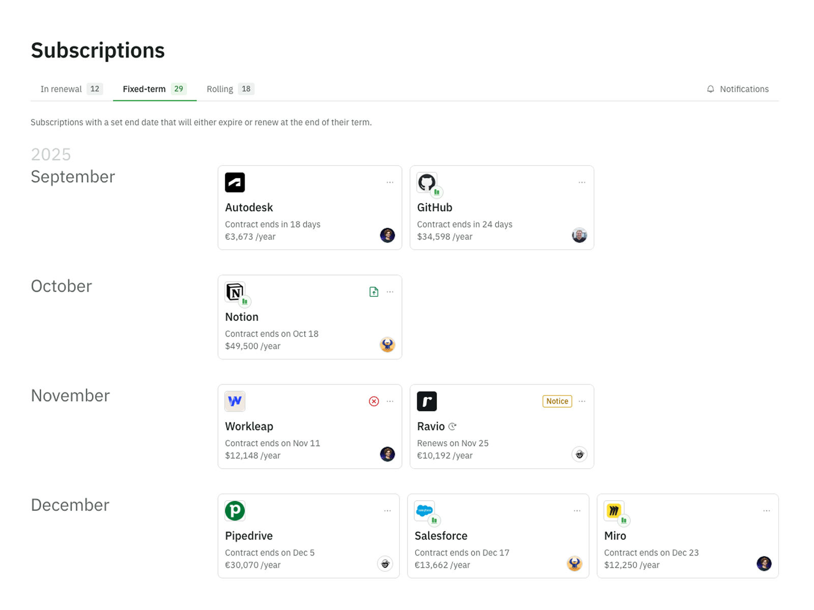Click the GitHub logo icon
814x610 pixels.
(426, 182)
